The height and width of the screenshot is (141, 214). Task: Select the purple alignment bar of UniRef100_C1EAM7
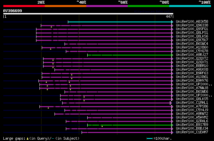pyautogui.click(x=127, y=132)
